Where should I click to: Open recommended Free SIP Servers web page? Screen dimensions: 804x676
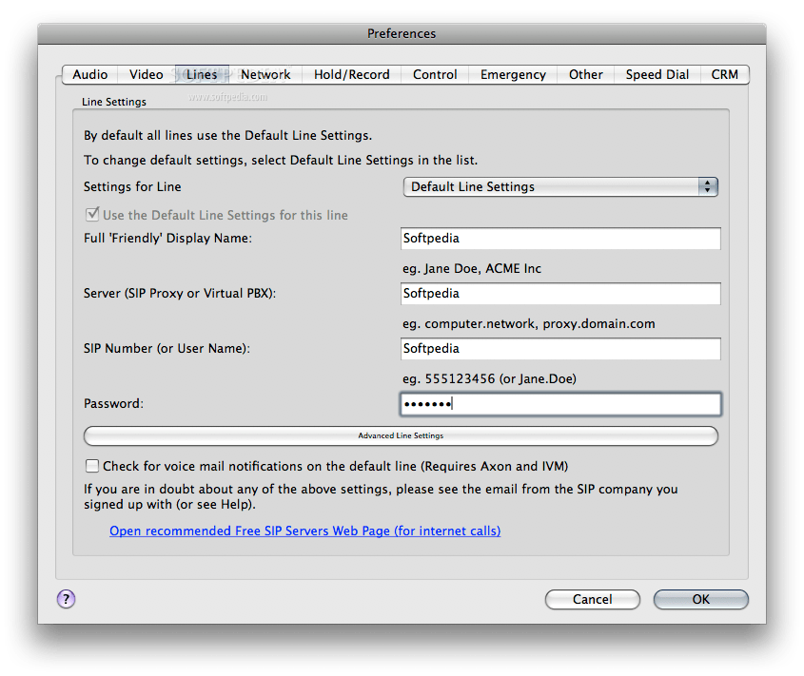point(304,531)
